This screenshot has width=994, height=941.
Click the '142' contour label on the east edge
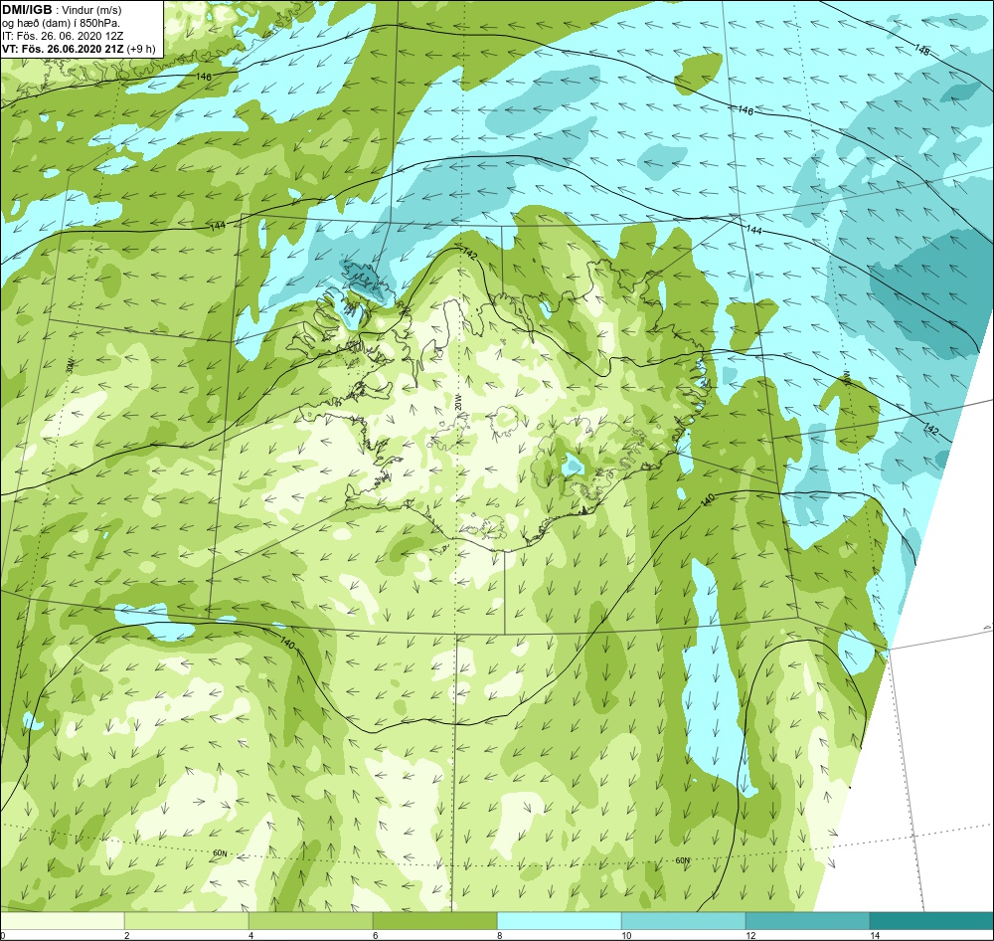pyautogui.click(x=930, y=430)
